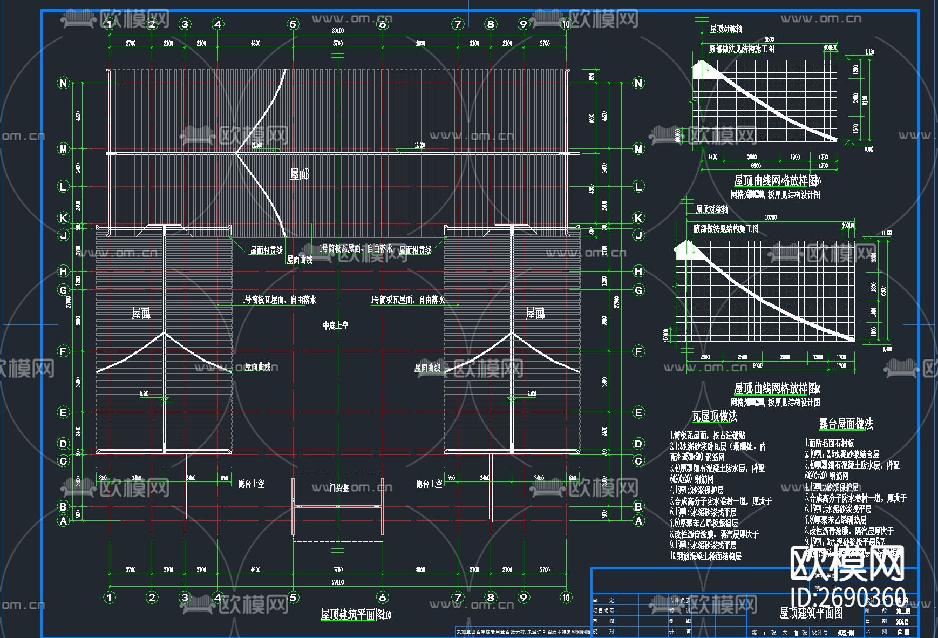Select the left 露台上空 label
Image resolution: width=938 pixels, height=638 pixels.
coord(252,484)
